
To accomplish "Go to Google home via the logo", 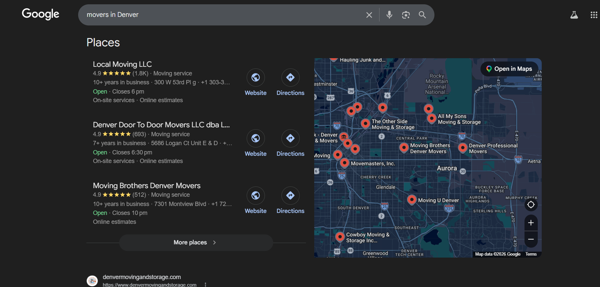I will [40, 14].
